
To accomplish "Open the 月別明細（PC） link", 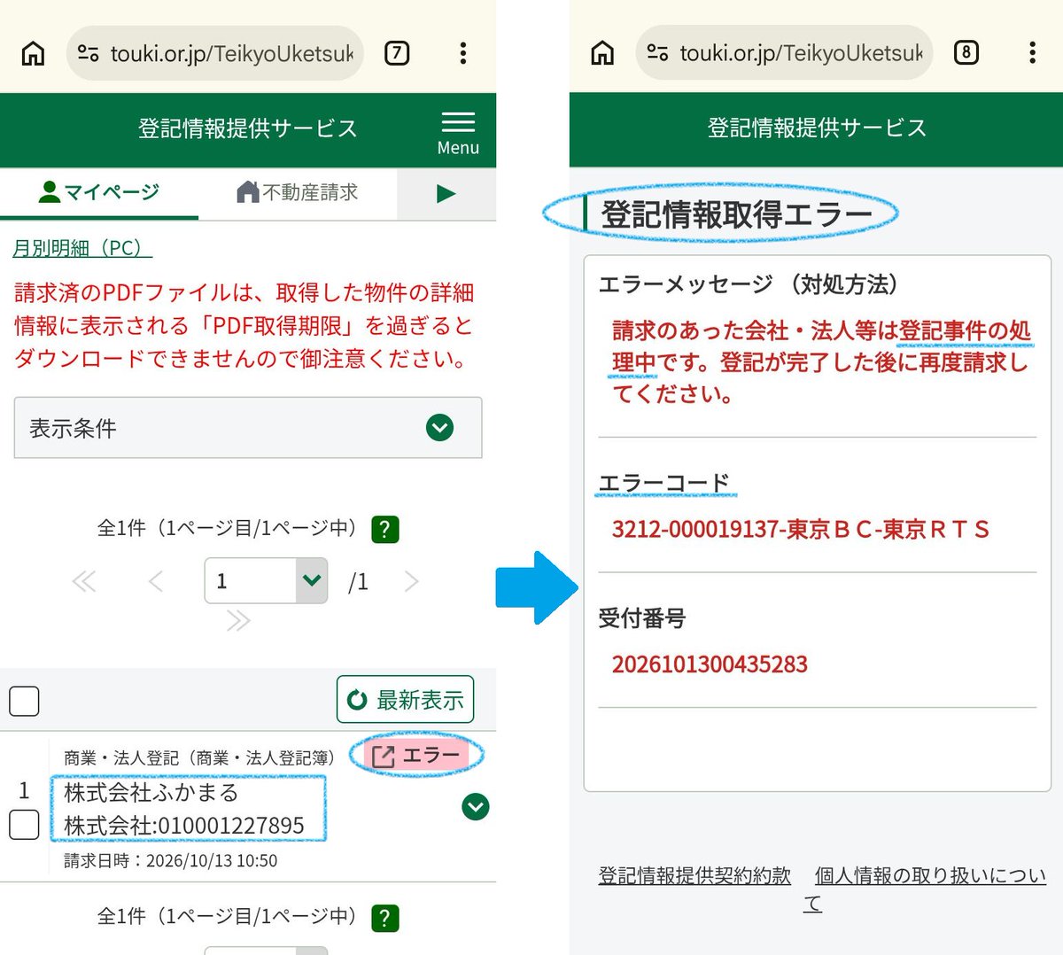I will tap(82, 248).
